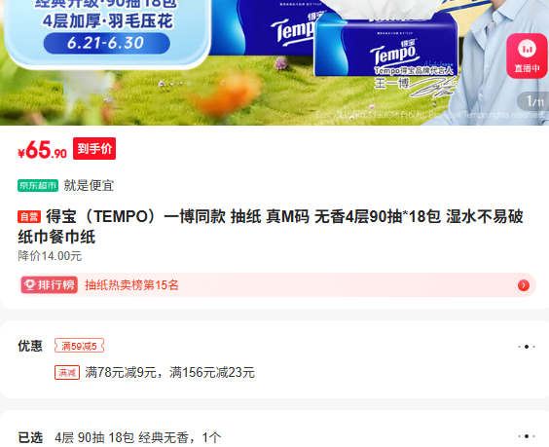Click the ¥65.90 price
Viewport: 549px width, 447px height.
pyautogui.click(x=43, y=150)
